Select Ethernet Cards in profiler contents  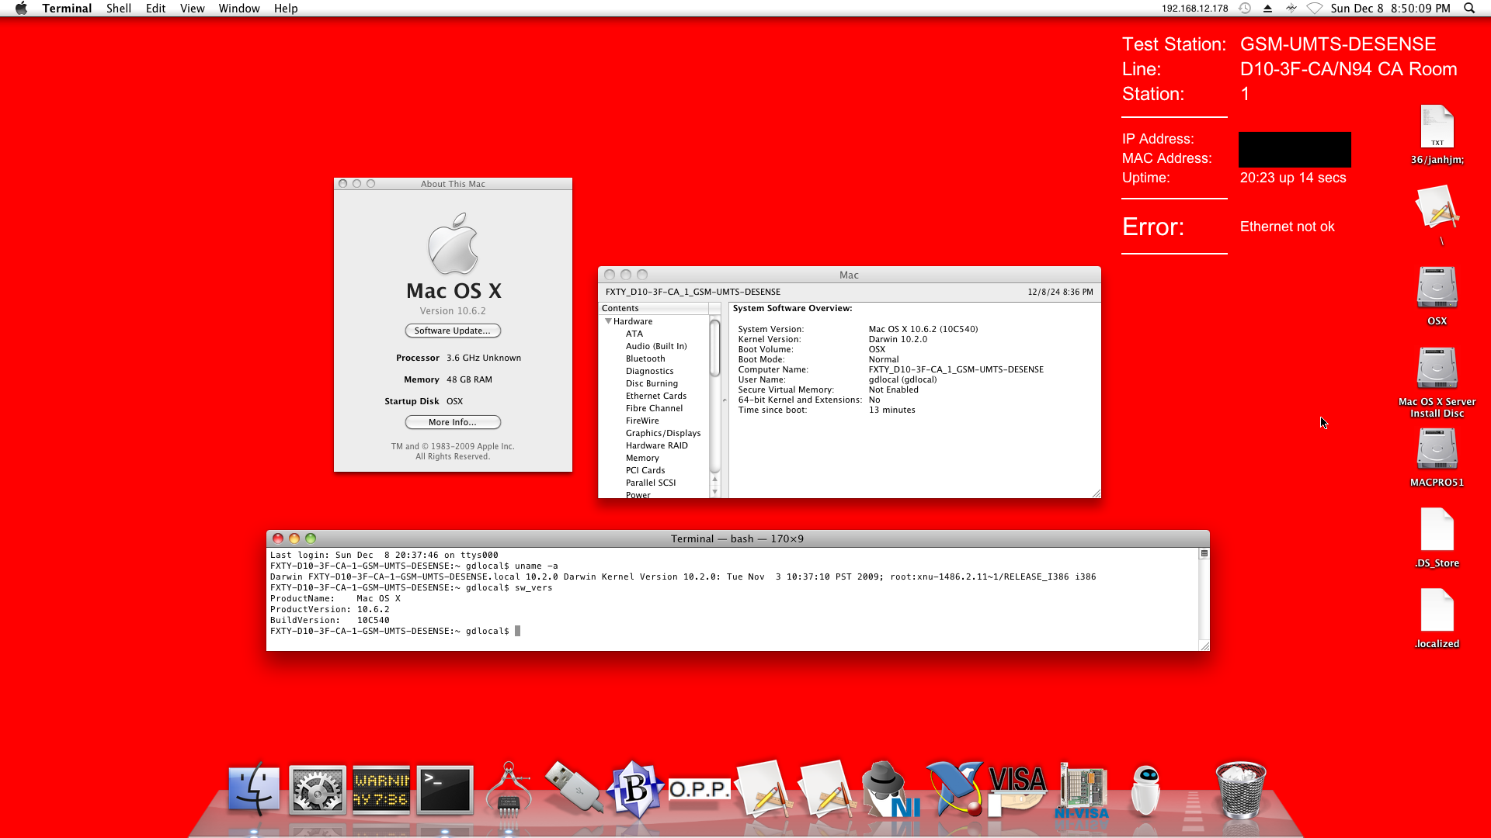(x=656, y=396)
